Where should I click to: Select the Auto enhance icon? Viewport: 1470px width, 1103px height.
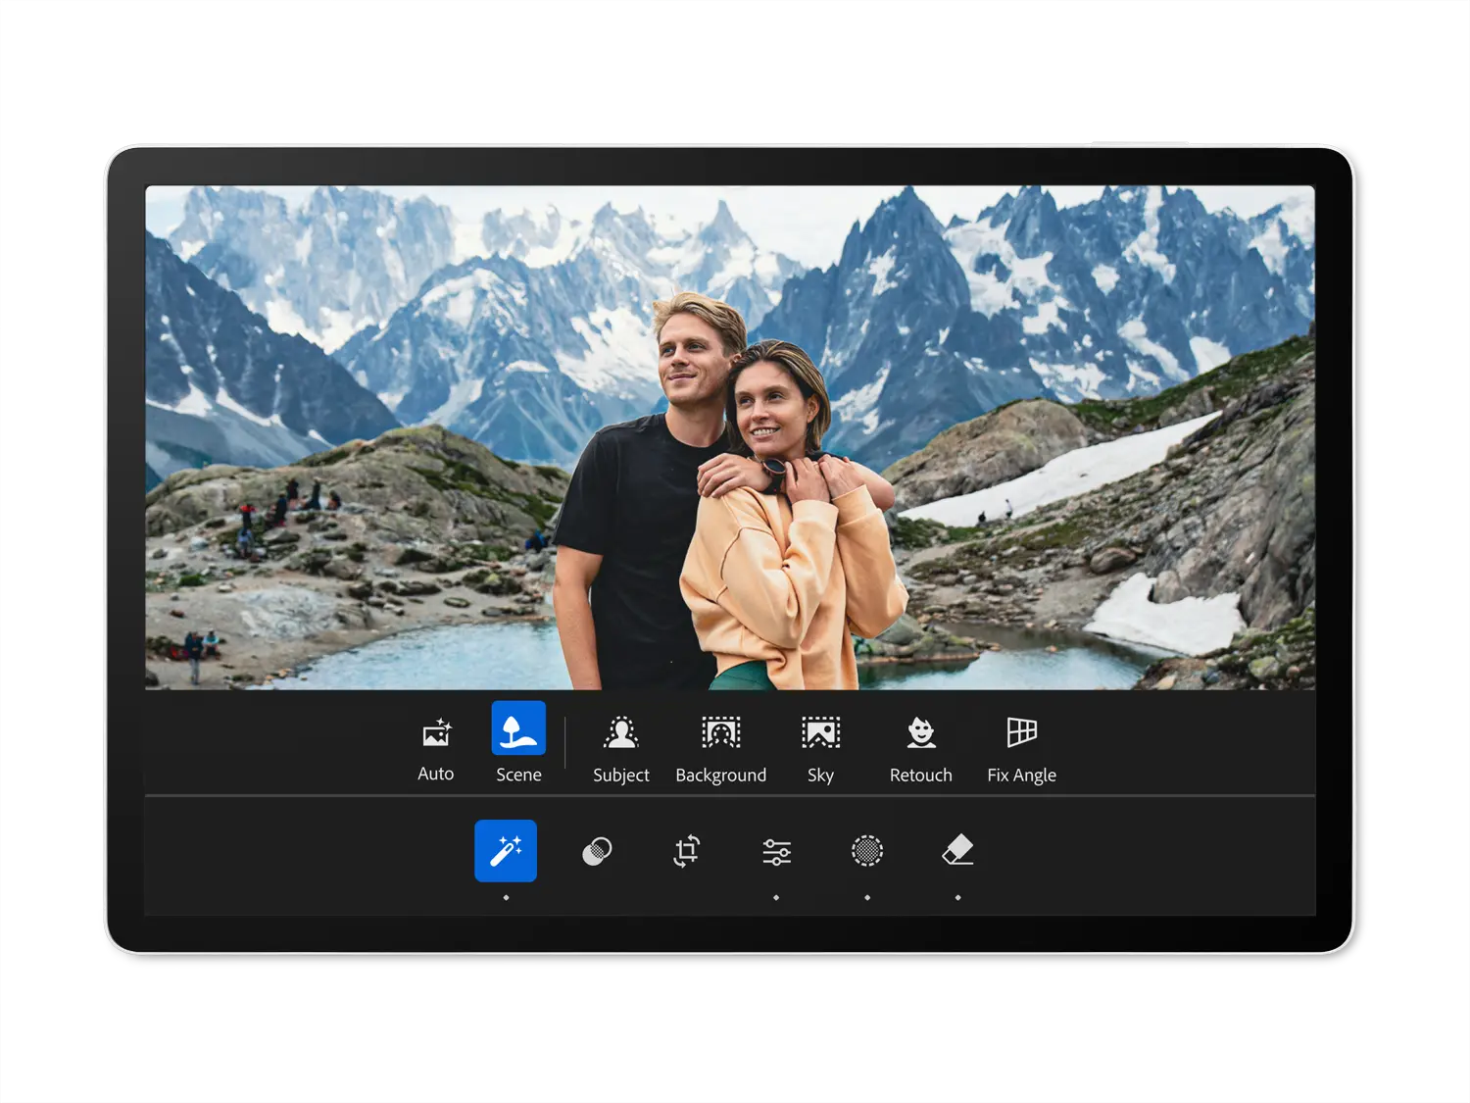click(x=436, y=733)
